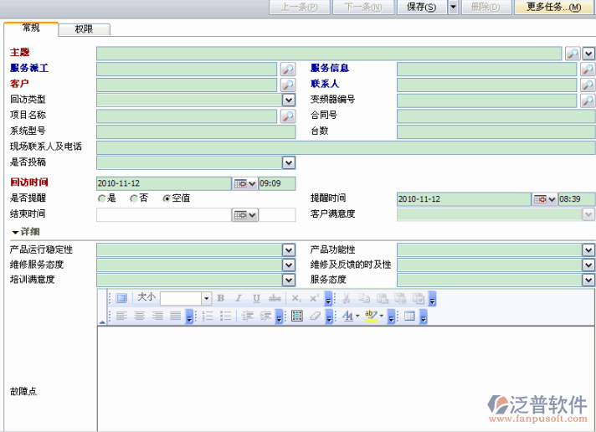
Task: Toggle italic text formatting
Action: click(x=239, y=298)
